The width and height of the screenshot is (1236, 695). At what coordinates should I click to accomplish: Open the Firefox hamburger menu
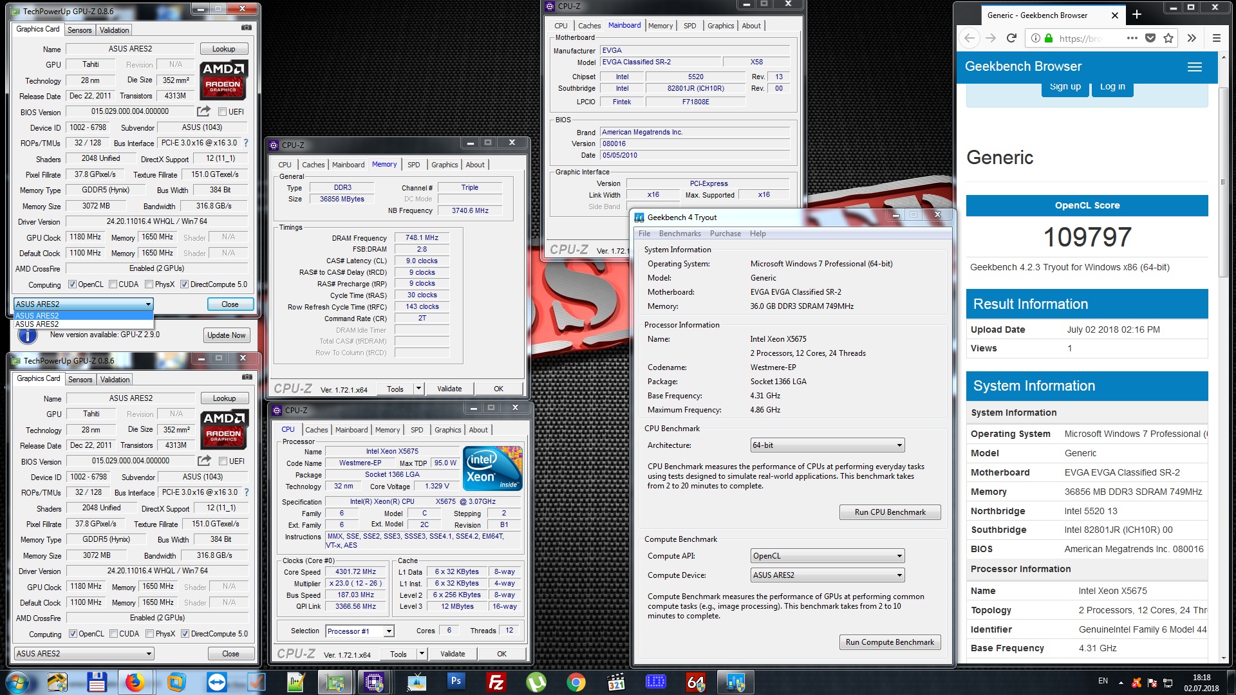1217,39
